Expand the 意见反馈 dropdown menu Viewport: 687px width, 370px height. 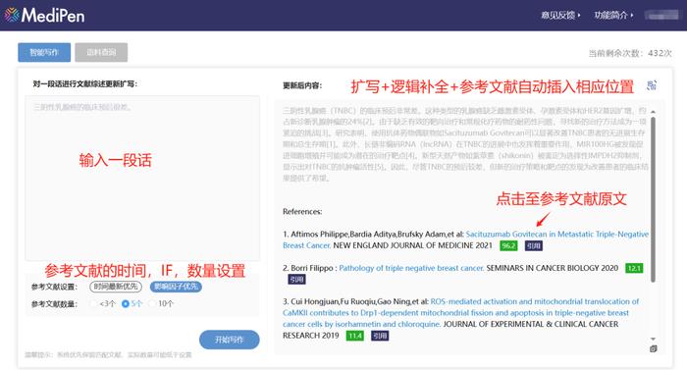point(560,16)
